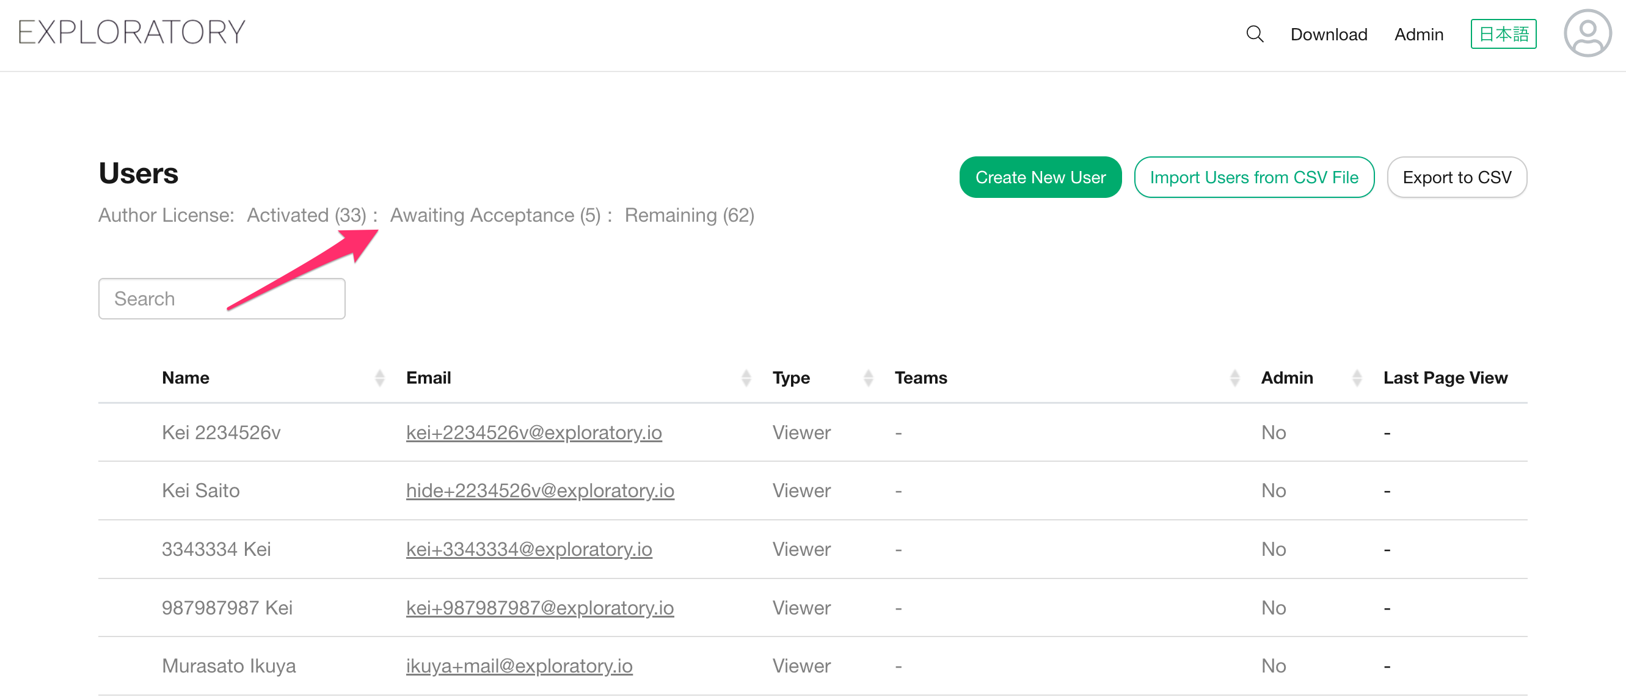Focus the Search users input field
The width and height of the screenshot is (1626, 700).
(x=221, y=299)
